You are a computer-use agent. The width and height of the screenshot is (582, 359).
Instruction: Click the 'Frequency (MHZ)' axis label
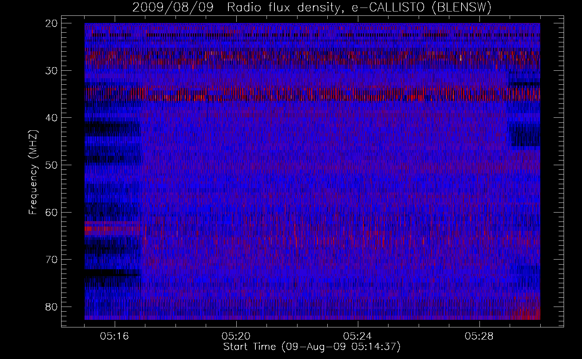33,172
